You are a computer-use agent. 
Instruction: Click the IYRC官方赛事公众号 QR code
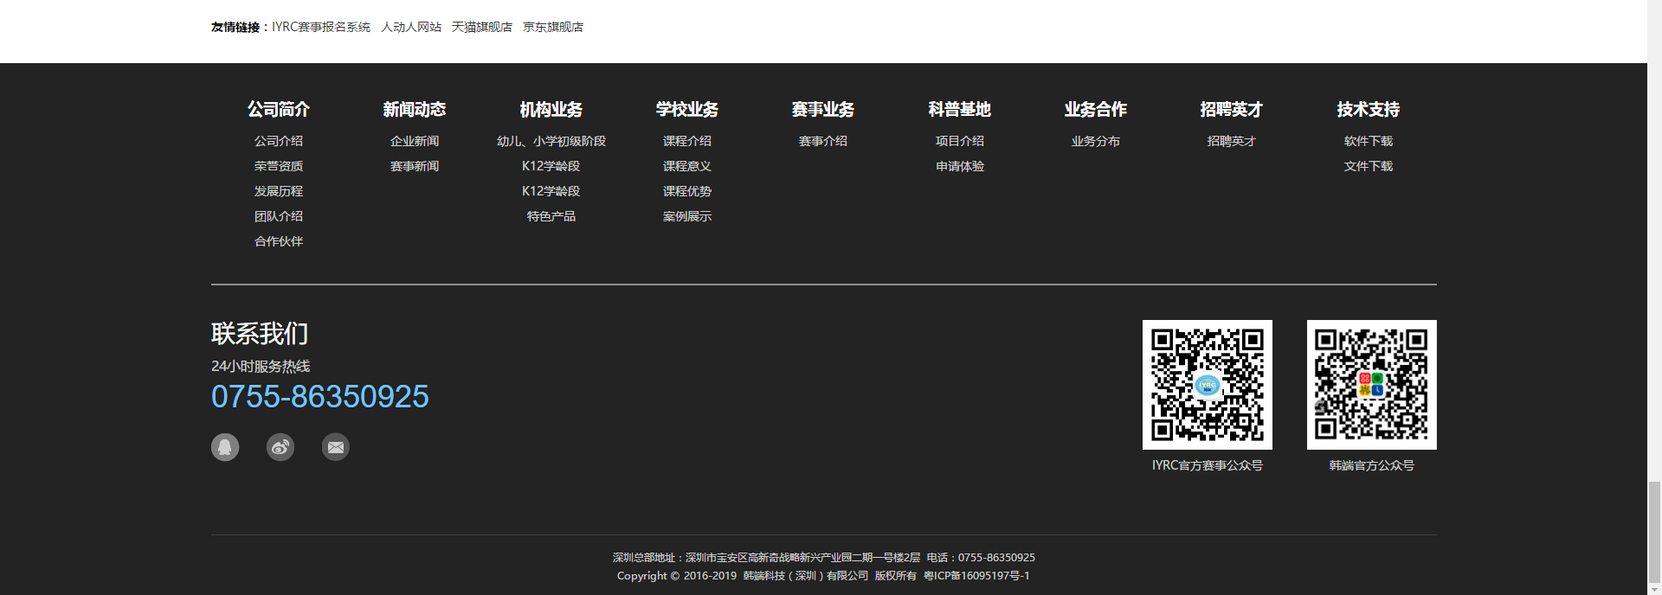[1207, 385]
